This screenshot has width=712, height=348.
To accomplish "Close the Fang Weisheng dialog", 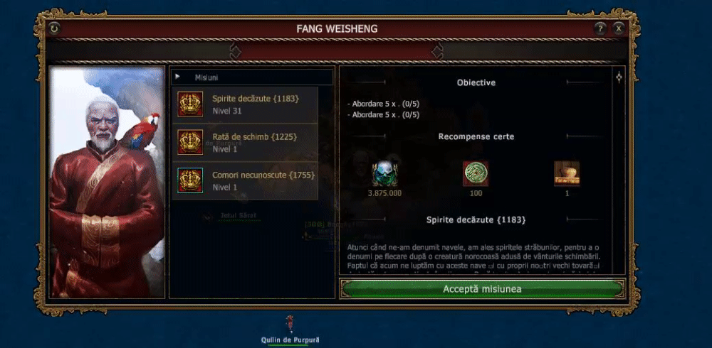I will pos(619,28).
